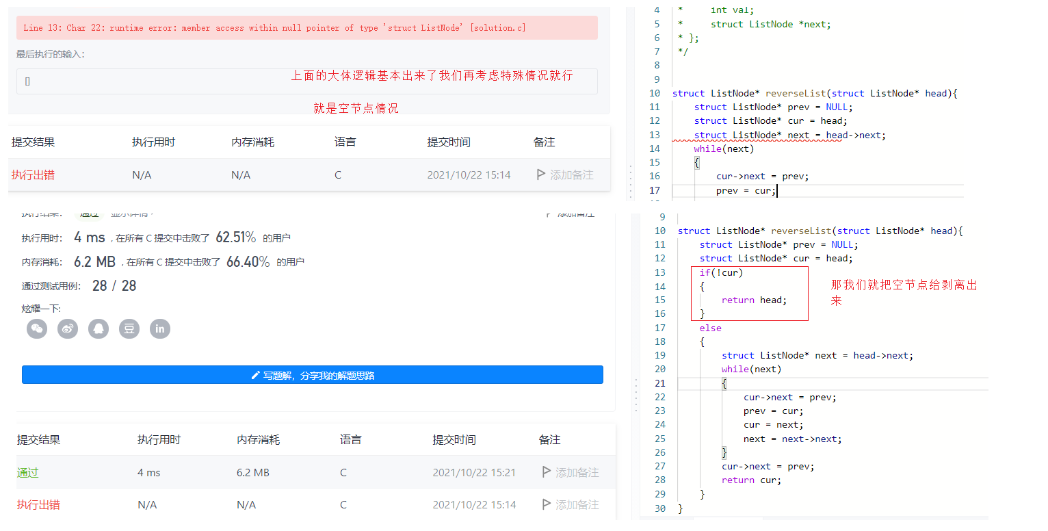Click 写题解,分享我的解题思路 button

coord(313,375)
